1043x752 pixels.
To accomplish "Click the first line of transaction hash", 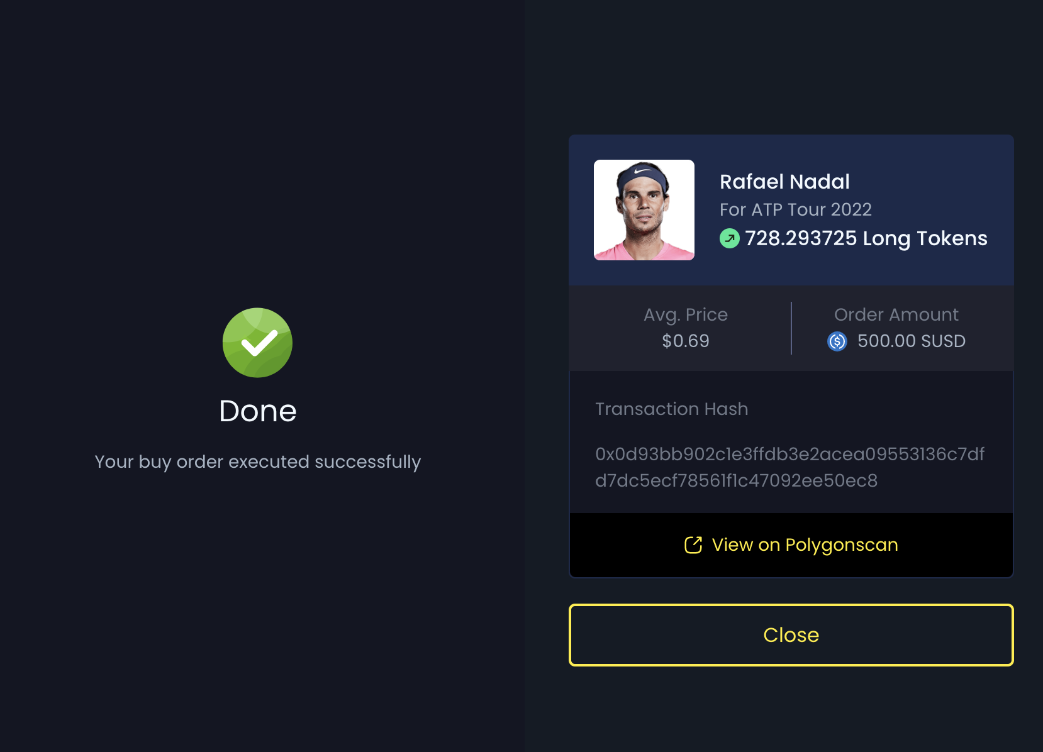I will 790,454.
